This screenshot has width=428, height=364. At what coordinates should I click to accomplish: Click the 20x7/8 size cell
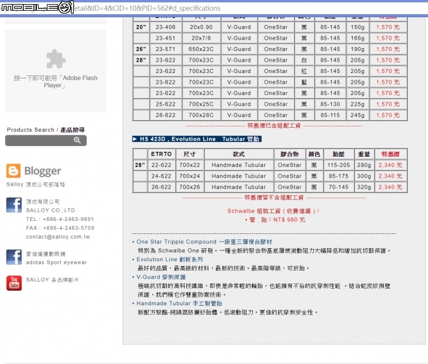(201, 38)
